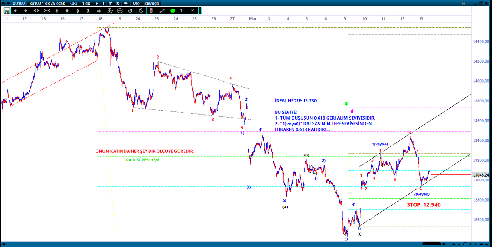
Task: Click the green down-arrow marker on chart
Action: (x=346, y=104)
